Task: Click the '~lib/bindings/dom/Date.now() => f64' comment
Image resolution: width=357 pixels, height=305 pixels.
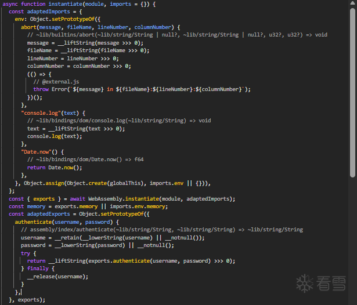Action: pos(85,159)
